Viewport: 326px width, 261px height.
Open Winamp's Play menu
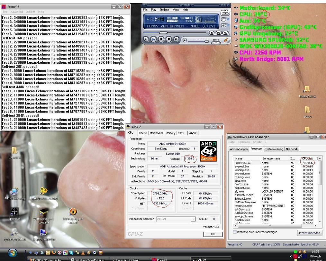(154, 10)
